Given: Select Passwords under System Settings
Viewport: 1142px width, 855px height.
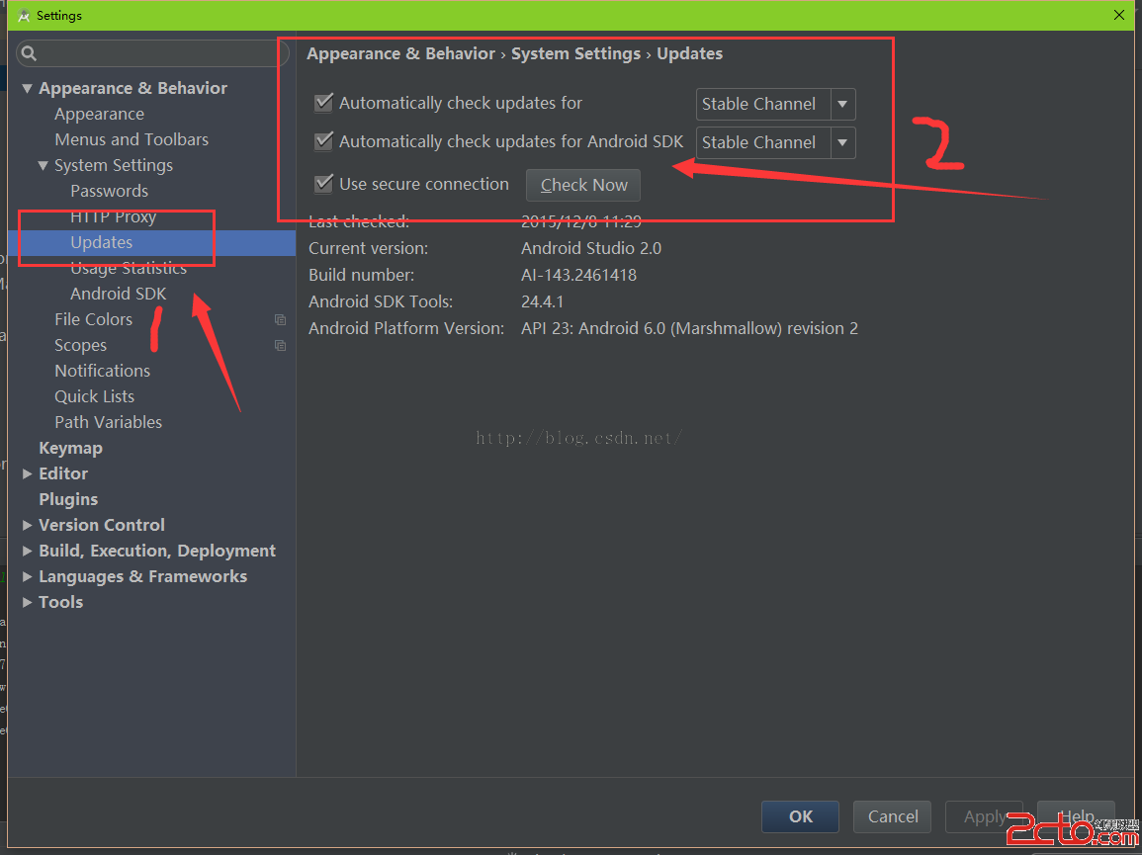Looking at the screenshot, I should (x=109, y=191).
